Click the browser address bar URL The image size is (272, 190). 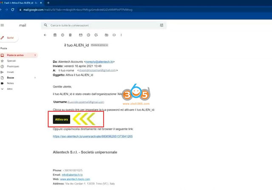(78, 10)
